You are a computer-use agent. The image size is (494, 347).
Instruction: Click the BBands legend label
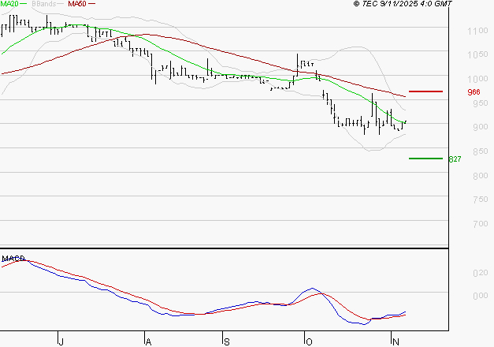[x=43, y=4]
